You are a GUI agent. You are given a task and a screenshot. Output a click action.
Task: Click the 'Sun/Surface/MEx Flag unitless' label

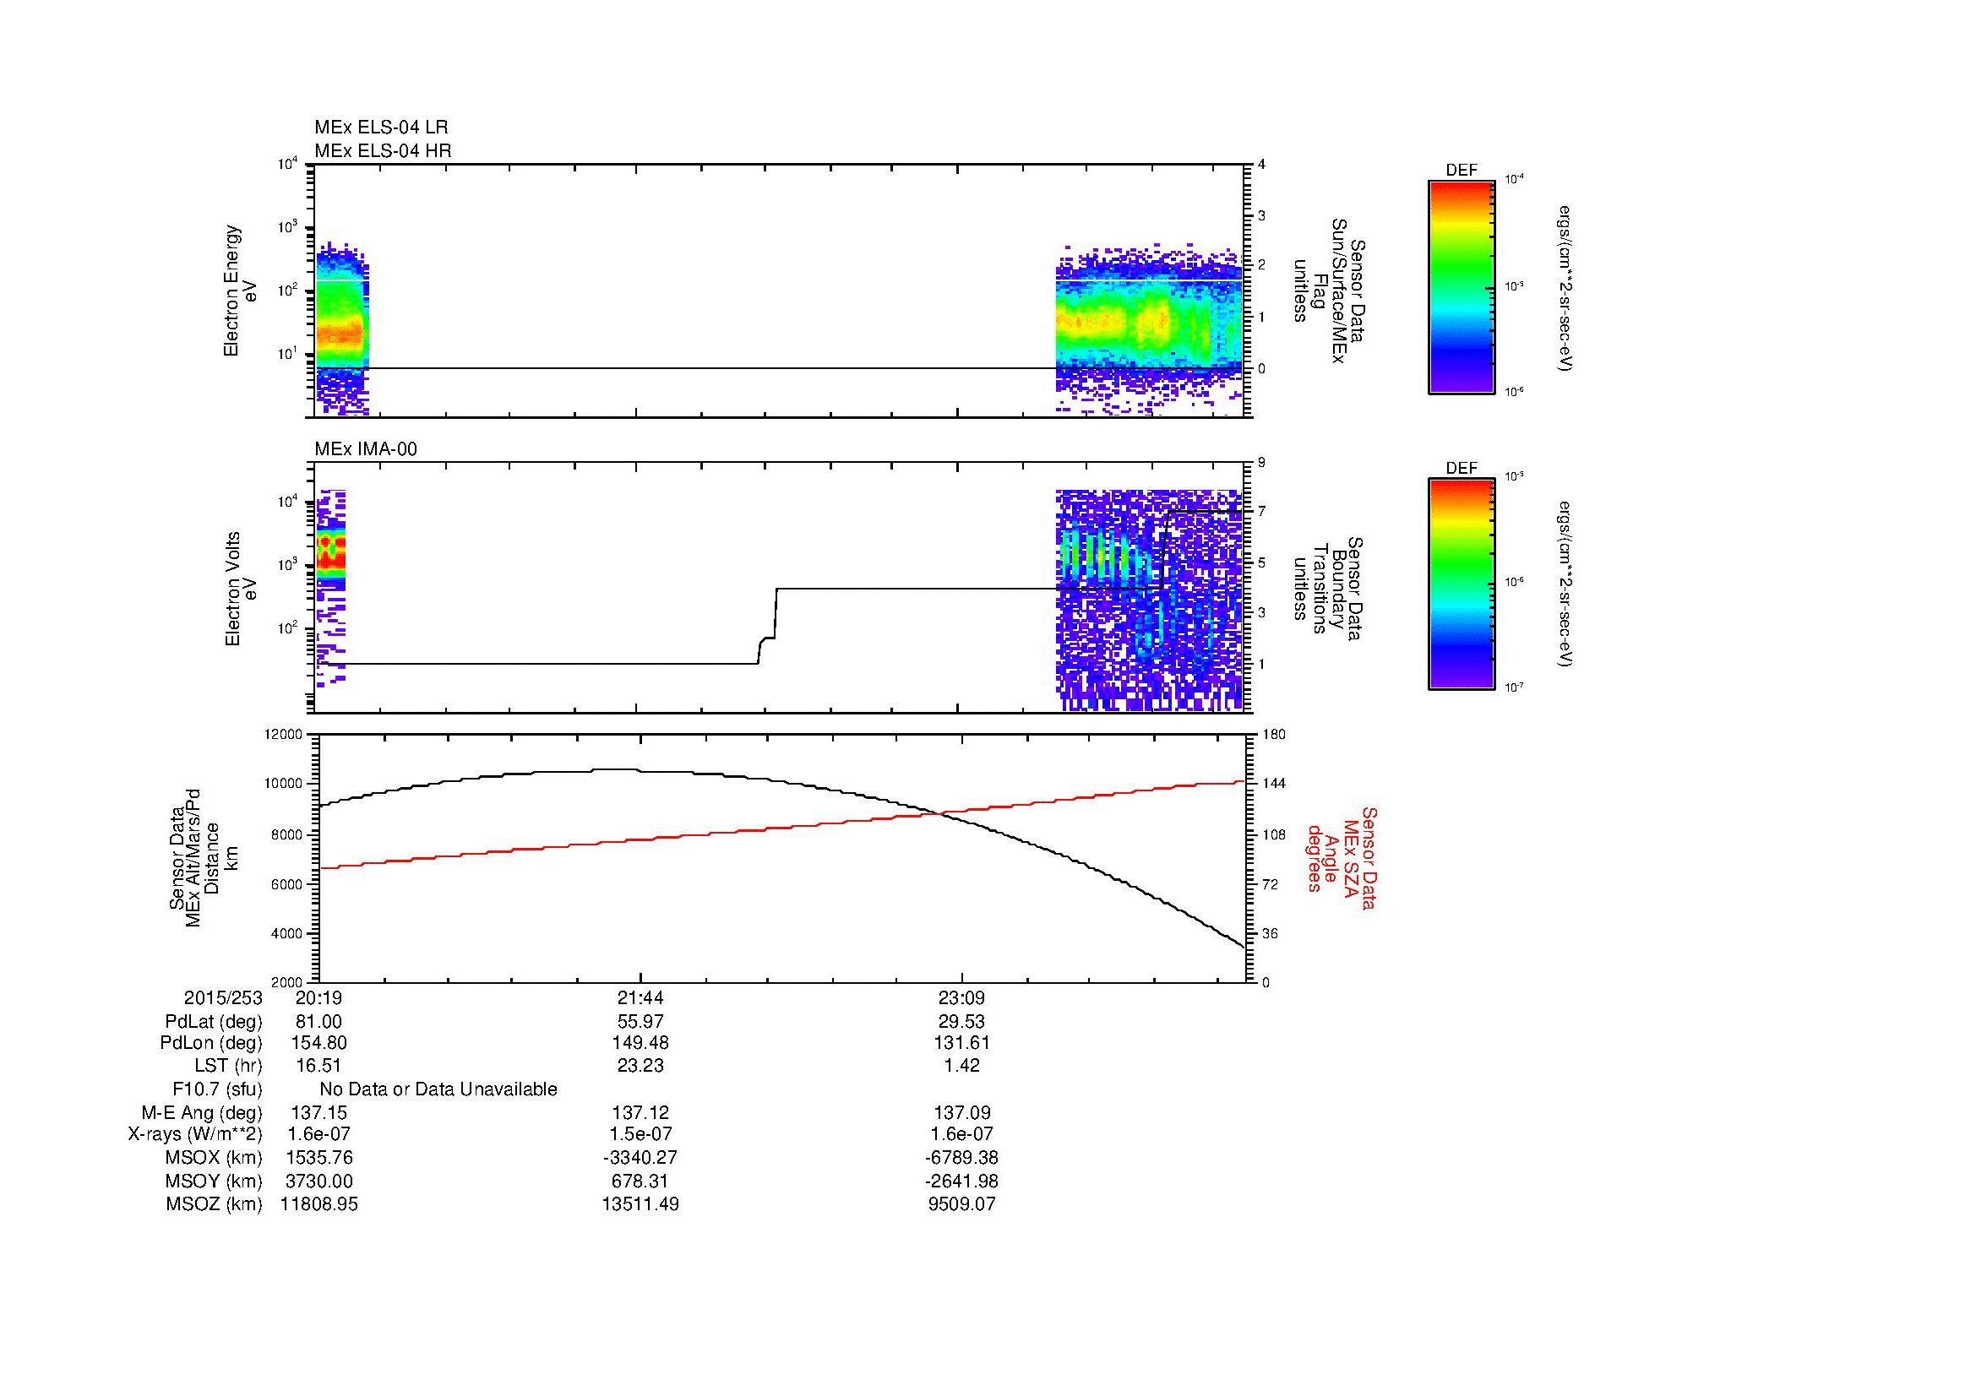[1330, 291]
